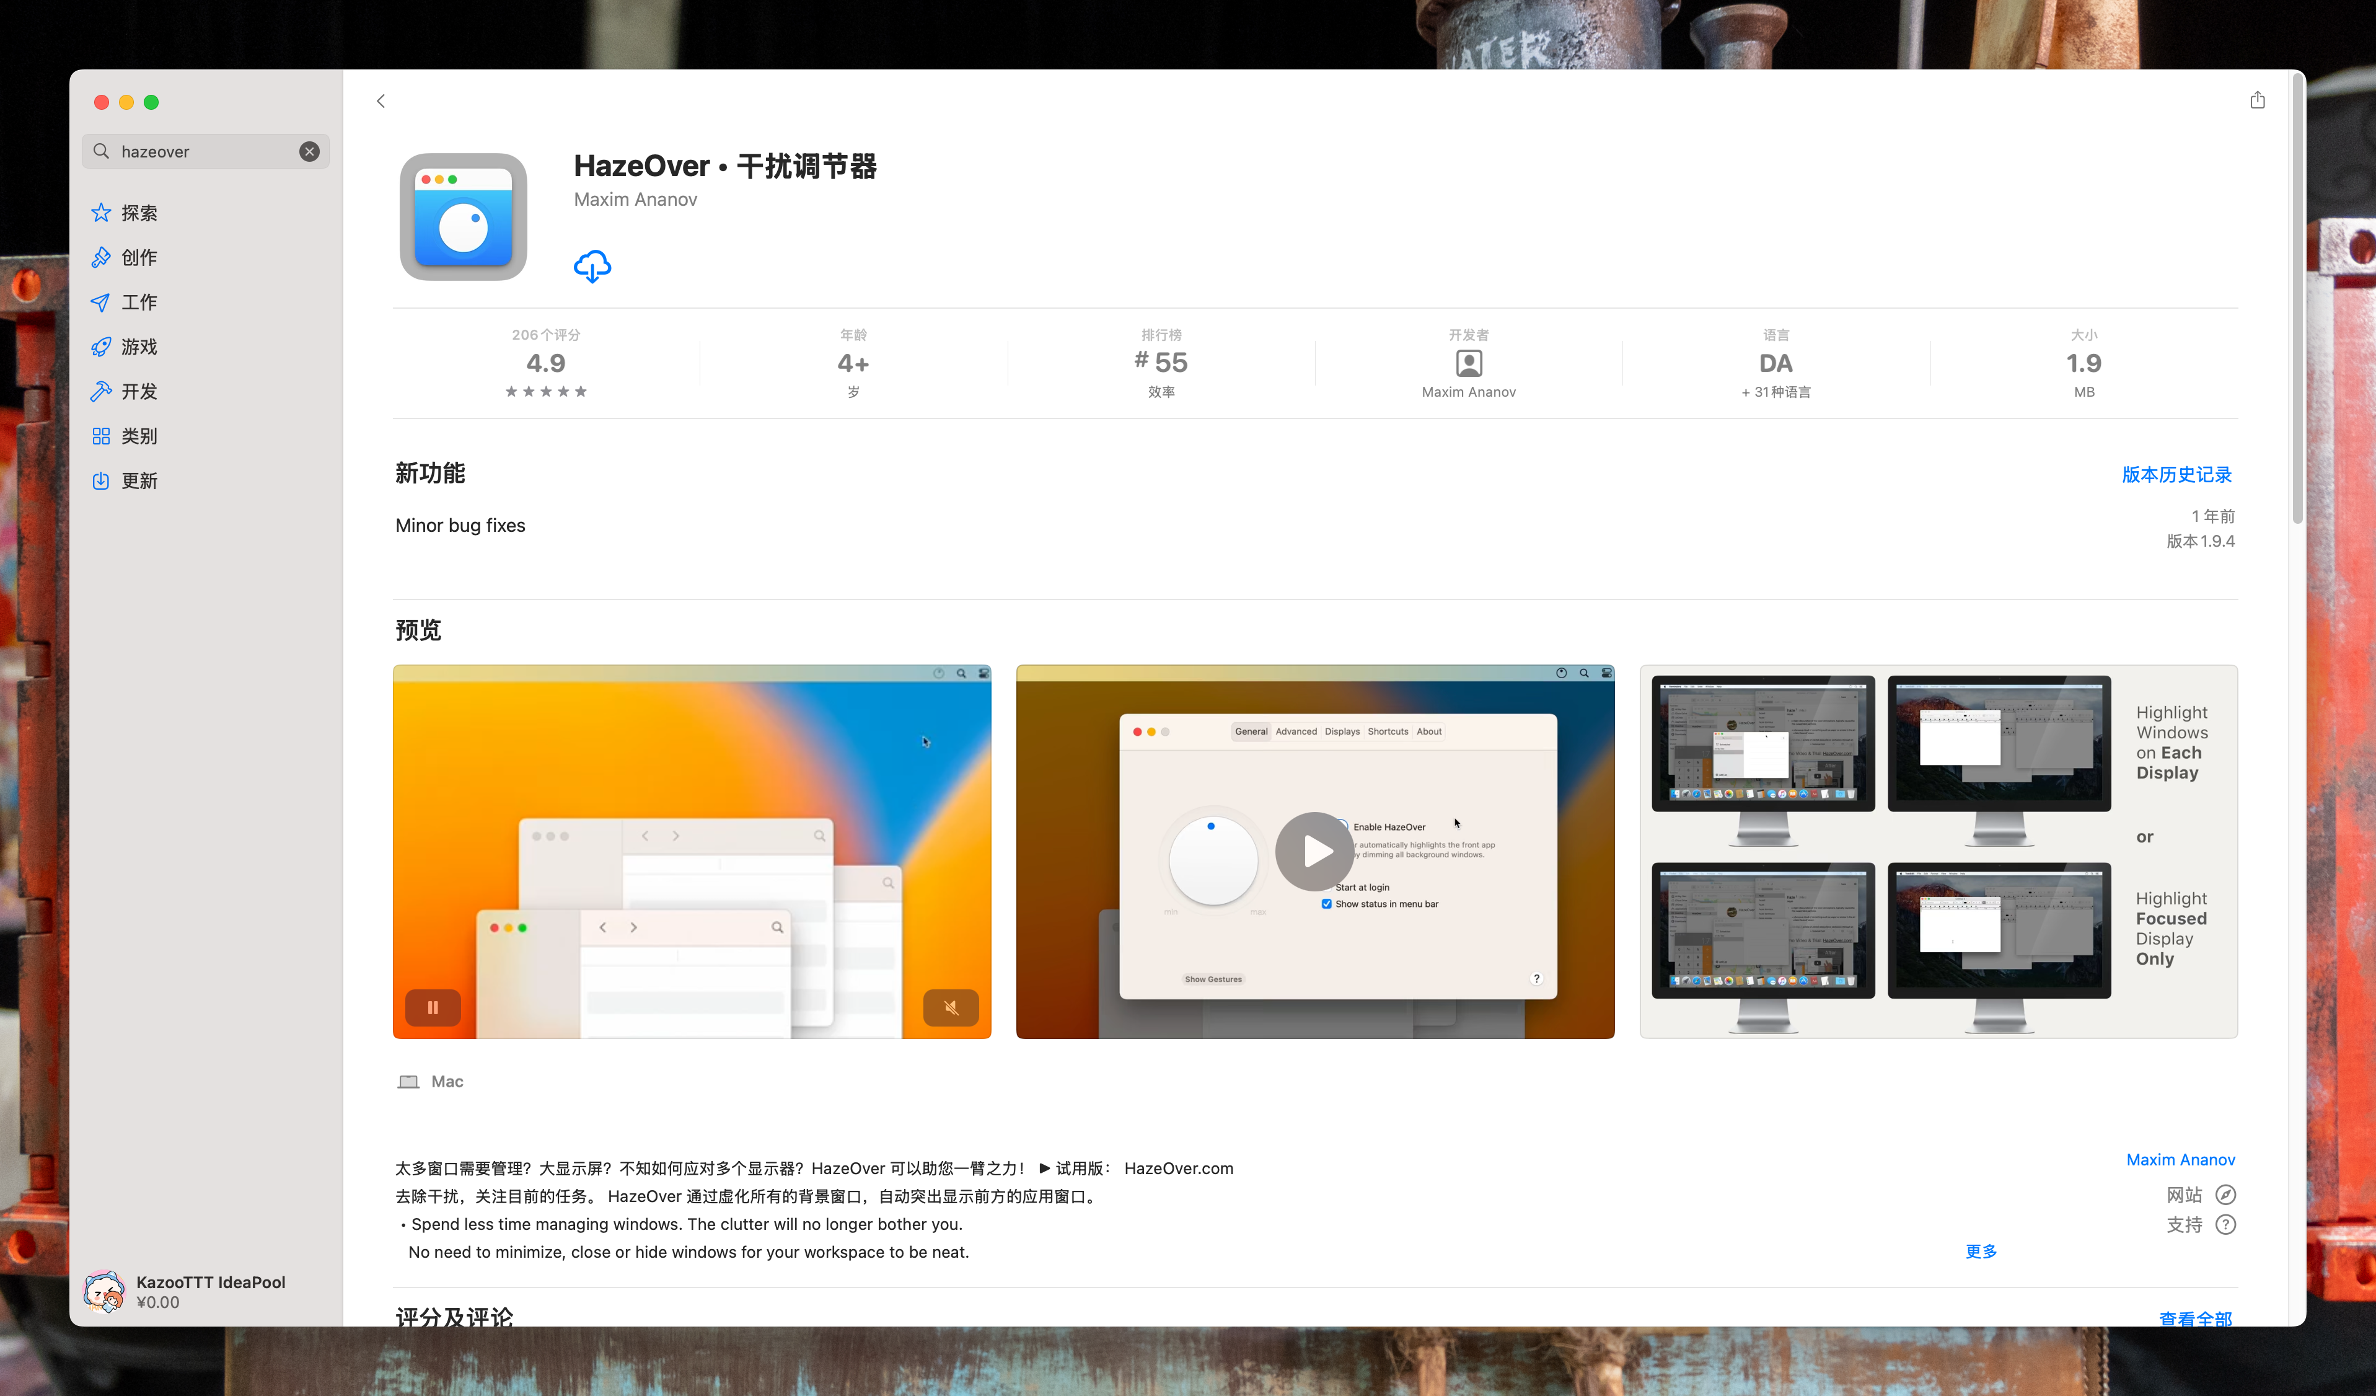
Task: Open 探索 in the sidebar
Action: pos(125,213)
